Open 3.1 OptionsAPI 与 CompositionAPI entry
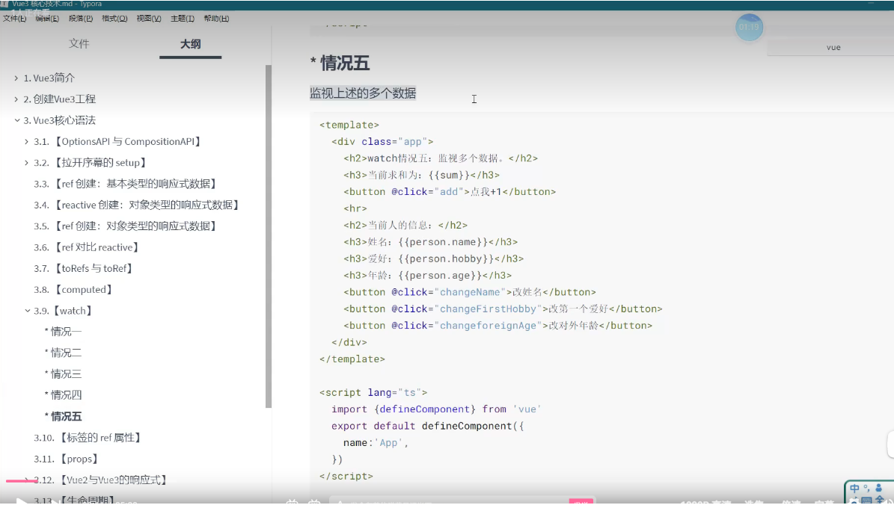The width and height of the screenshot is (894, 505). click(x=119, y=141)
